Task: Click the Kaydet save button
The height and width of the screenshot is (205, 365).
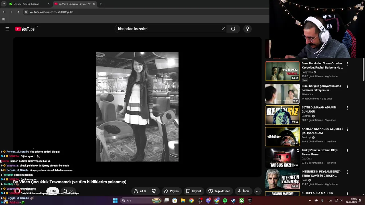Action: (x=194, y=191)
